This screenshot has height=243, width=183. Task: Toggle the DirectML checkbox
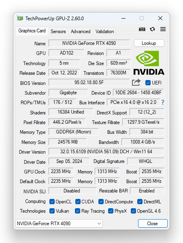tap(140, 202)
